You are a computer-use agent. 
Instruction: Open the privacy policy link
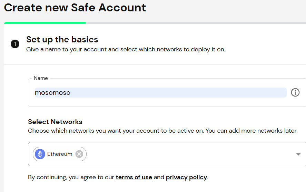pyautogui.click(x=186, y=177)
